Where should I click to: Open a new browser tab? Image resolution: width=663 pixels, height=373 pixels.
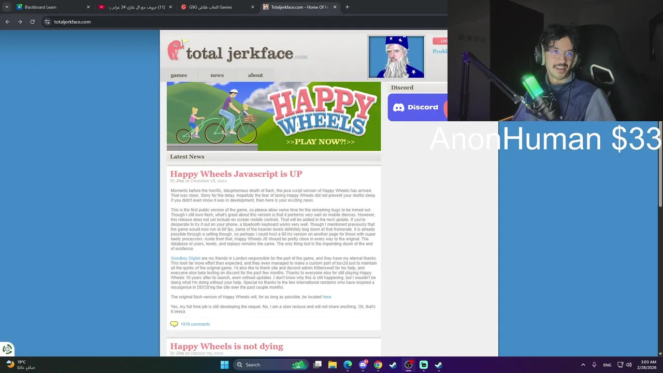point(347,7)
